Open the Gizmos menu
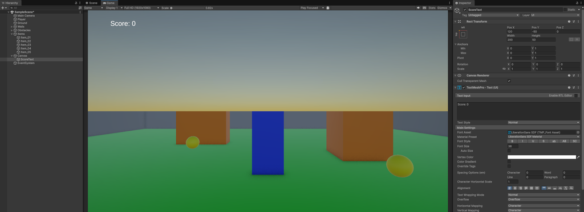The height and width of the screenshot is (212, 584). (444, 8)
